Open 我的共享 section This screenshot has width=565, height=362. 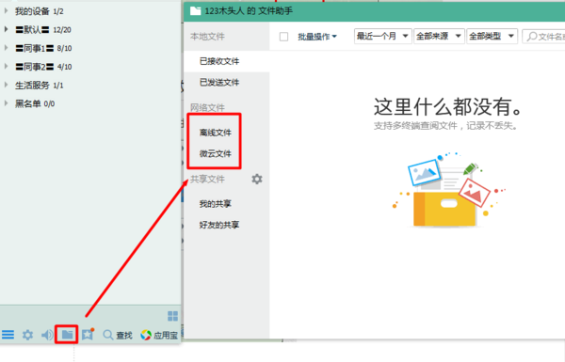point(215,204)
